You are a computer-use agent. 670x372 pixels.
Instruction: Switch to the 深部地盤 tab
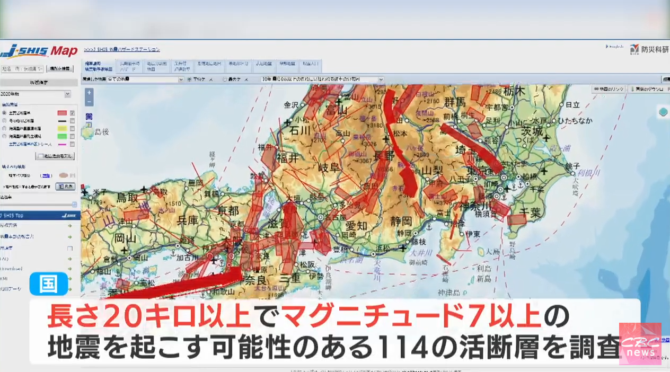[x=287, y=66]
